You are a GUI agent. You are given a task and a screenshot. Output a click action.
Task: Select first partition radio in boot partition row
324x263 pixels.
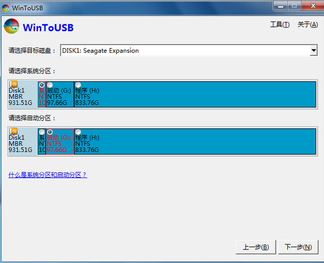coord(42,132)
